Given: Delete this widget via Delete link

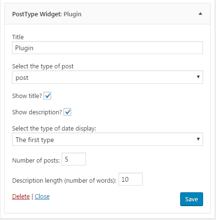Looking at the screenshot, I should [21, 197].
